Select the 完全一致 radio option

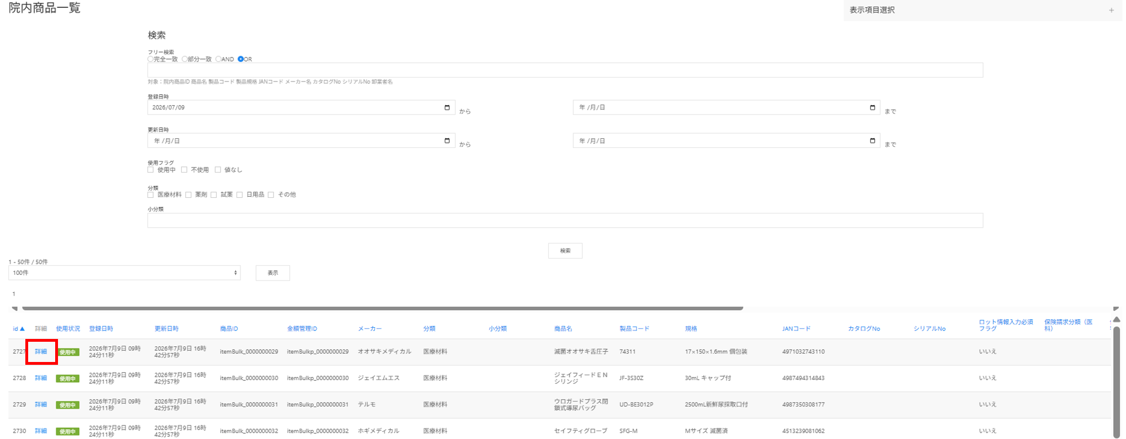click(x=150, y=59)
